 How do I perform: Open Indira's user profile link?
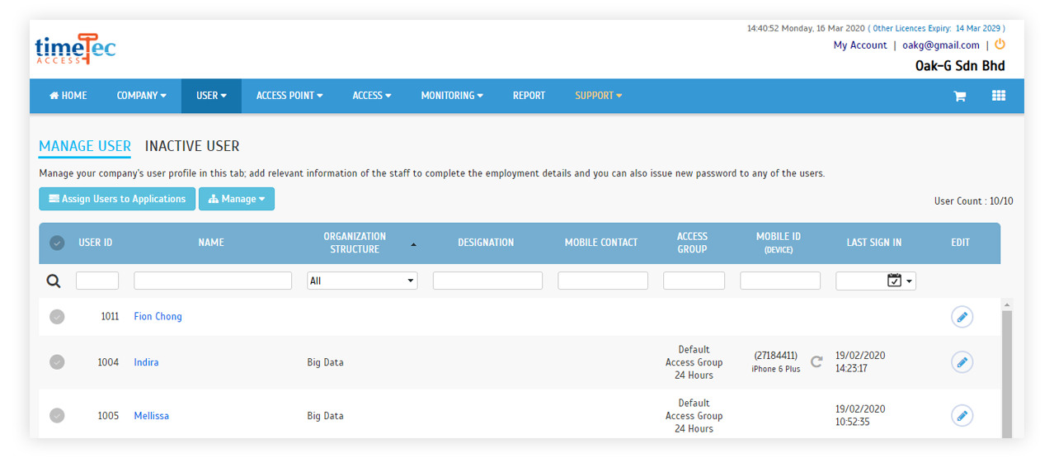pyautogui.click(x=147, y=362)
